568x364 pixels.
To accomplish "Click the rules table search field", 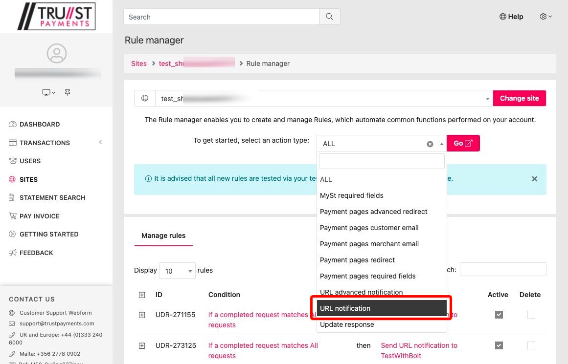I will click(503, 269).
